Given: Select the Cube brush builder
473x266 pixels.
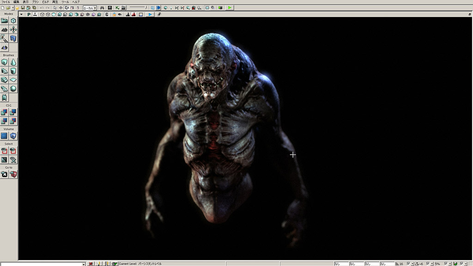Looking at the screenshot, I should [4, 62].
